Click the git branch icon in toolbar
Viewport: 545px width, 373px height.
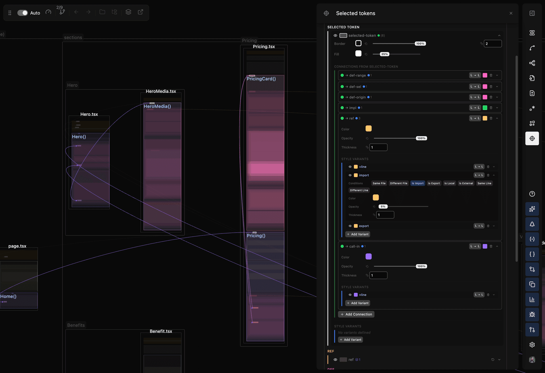click(x=62, y=12)
